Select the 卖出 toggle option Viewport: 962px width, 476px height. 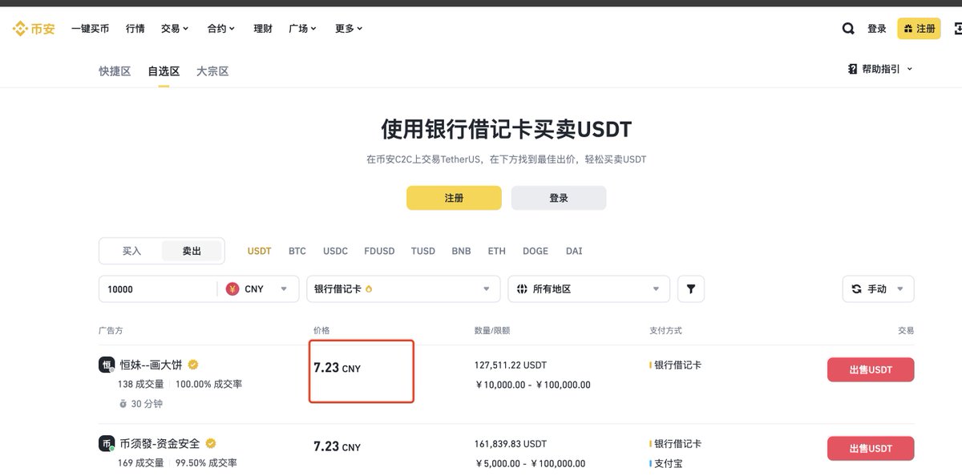coord(192,251)
